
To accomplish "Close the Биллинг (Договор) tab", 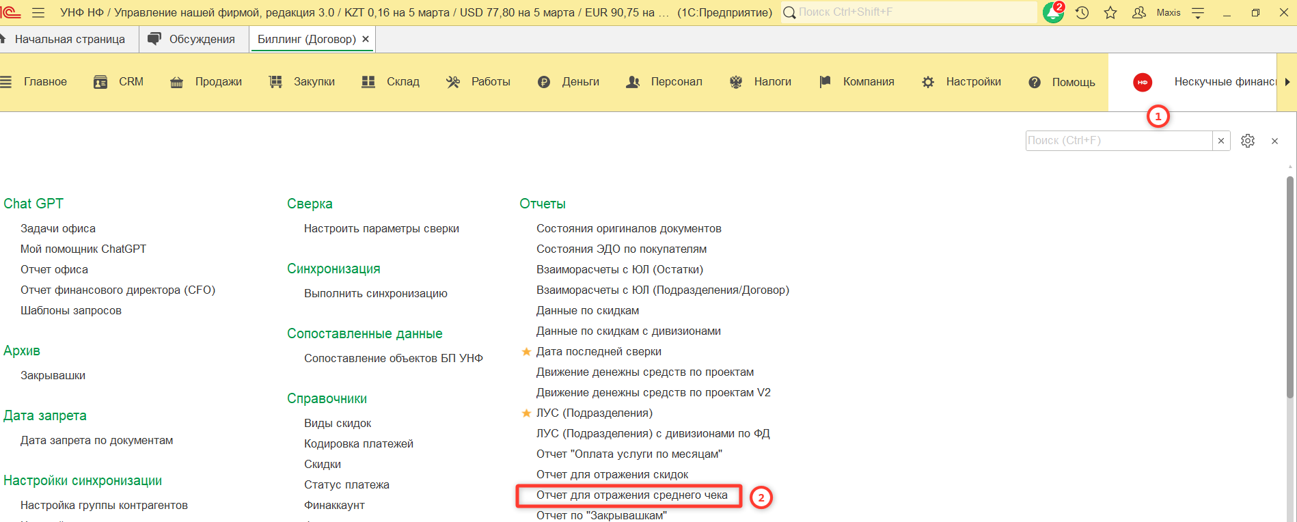I will pos(366,40).
